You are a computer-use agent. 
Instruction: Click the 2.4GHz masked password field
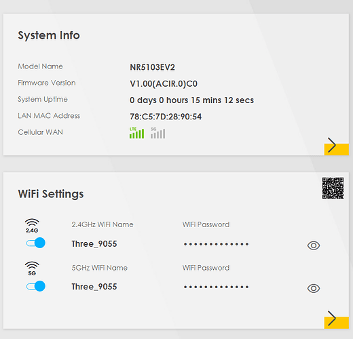(x=216, y=244)
